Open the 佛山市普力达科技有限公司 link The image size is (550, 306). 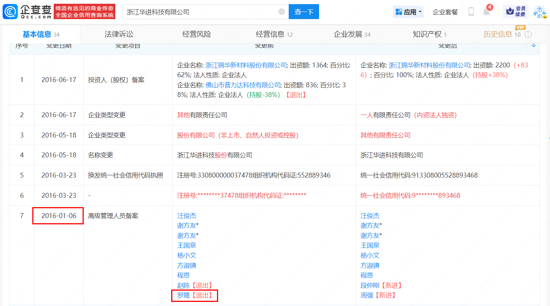pyautogui.click(x=243, y=85)
